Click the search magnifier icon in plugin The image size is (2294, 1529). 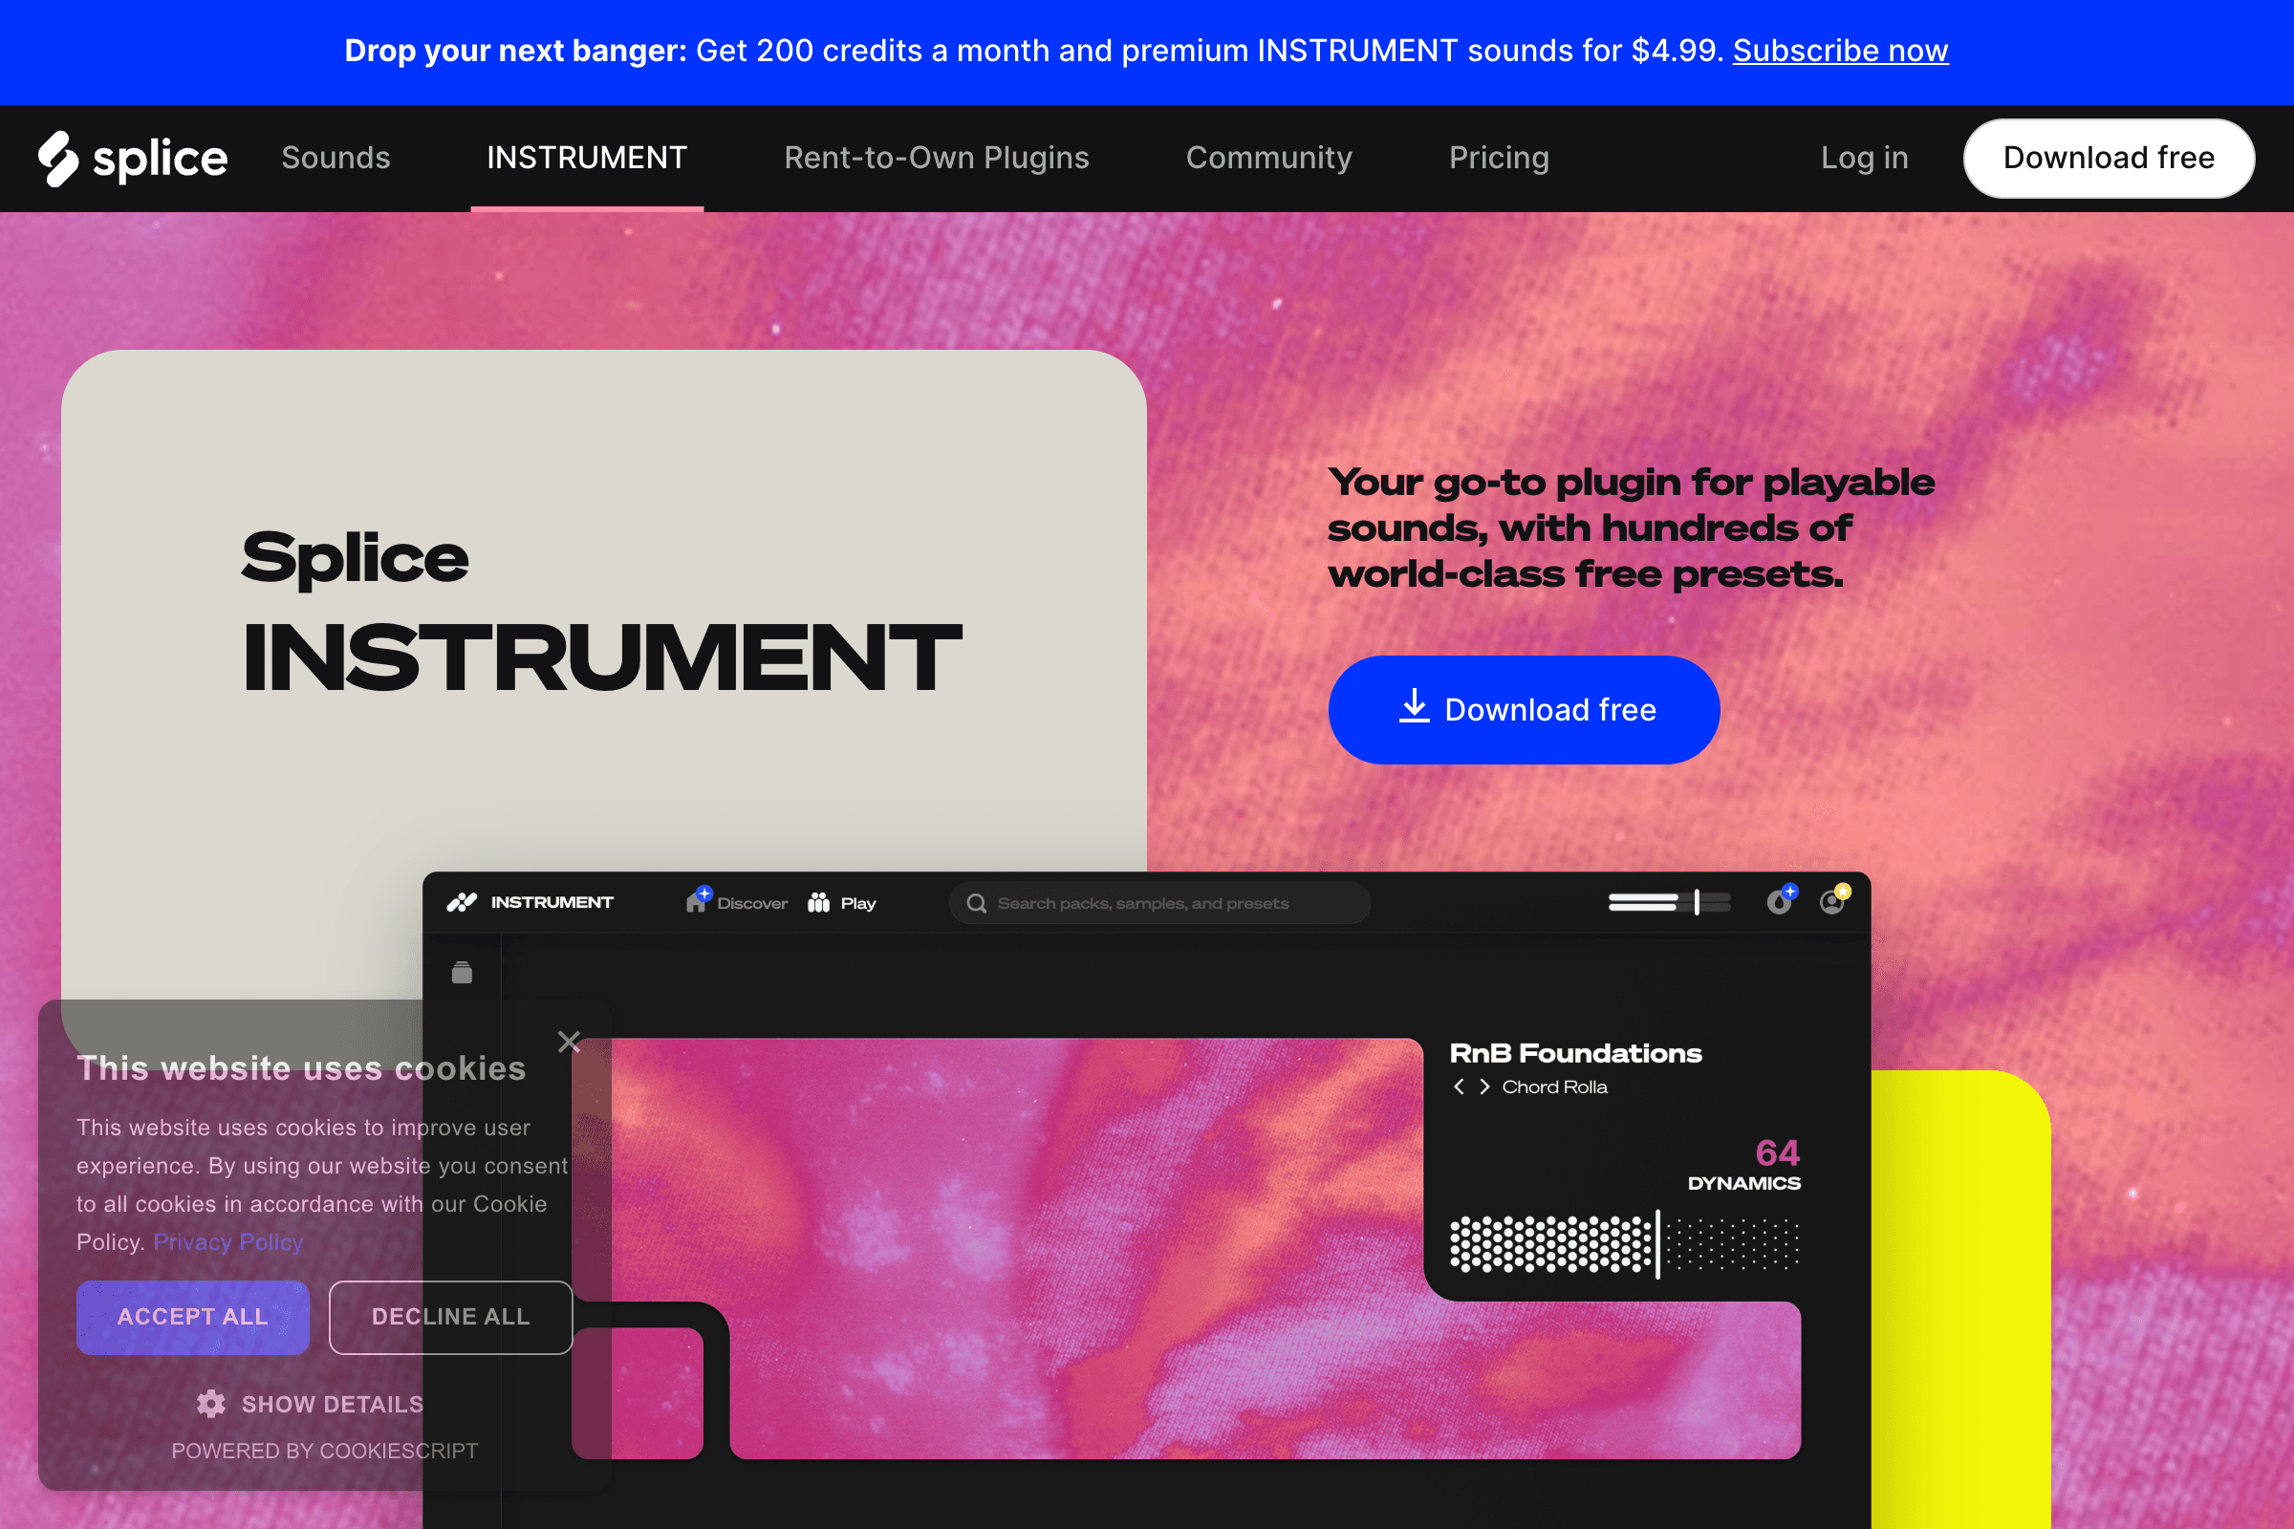click(x=976, y=904)
